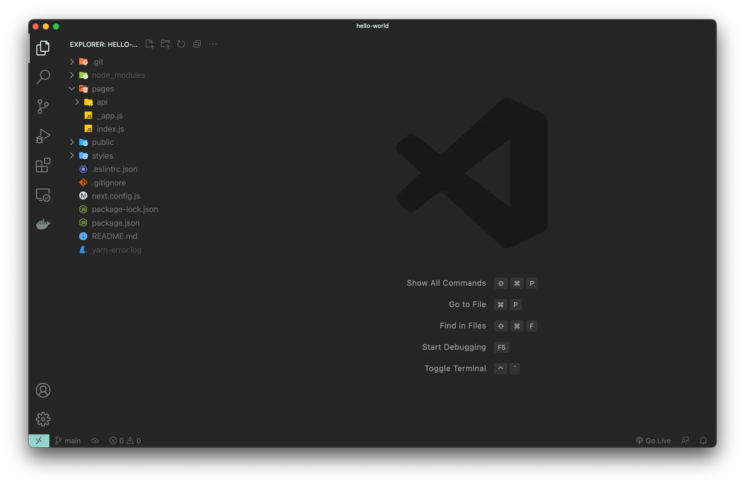Open the Manage gear icon
Viewport: 745px width, 485px height.
(x=43, y=419)
